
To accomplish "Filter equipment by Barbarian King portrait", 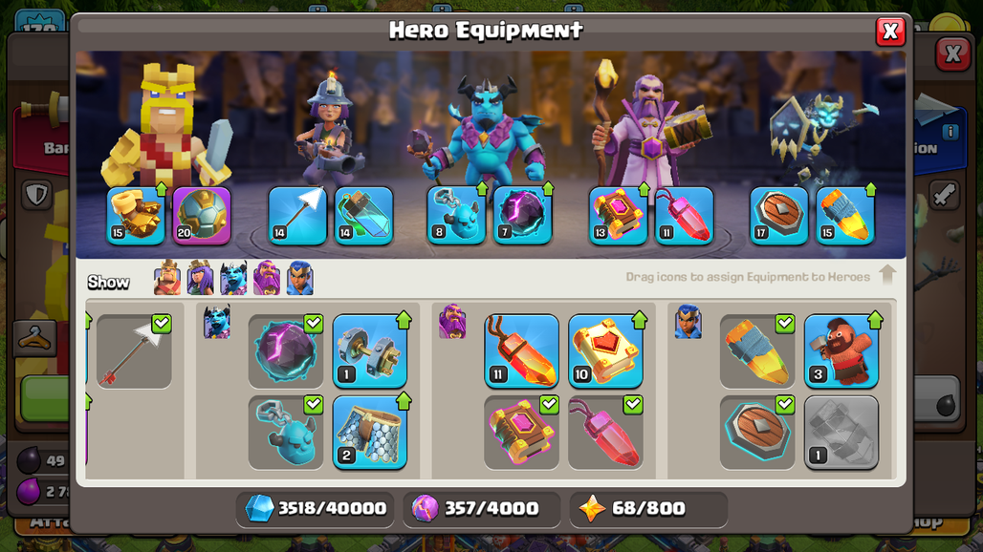I will coord(167,278).
